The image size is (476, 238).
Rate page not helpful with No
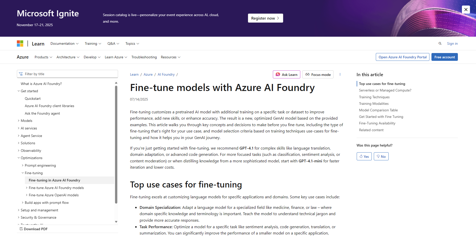click(x=381, y=156)
